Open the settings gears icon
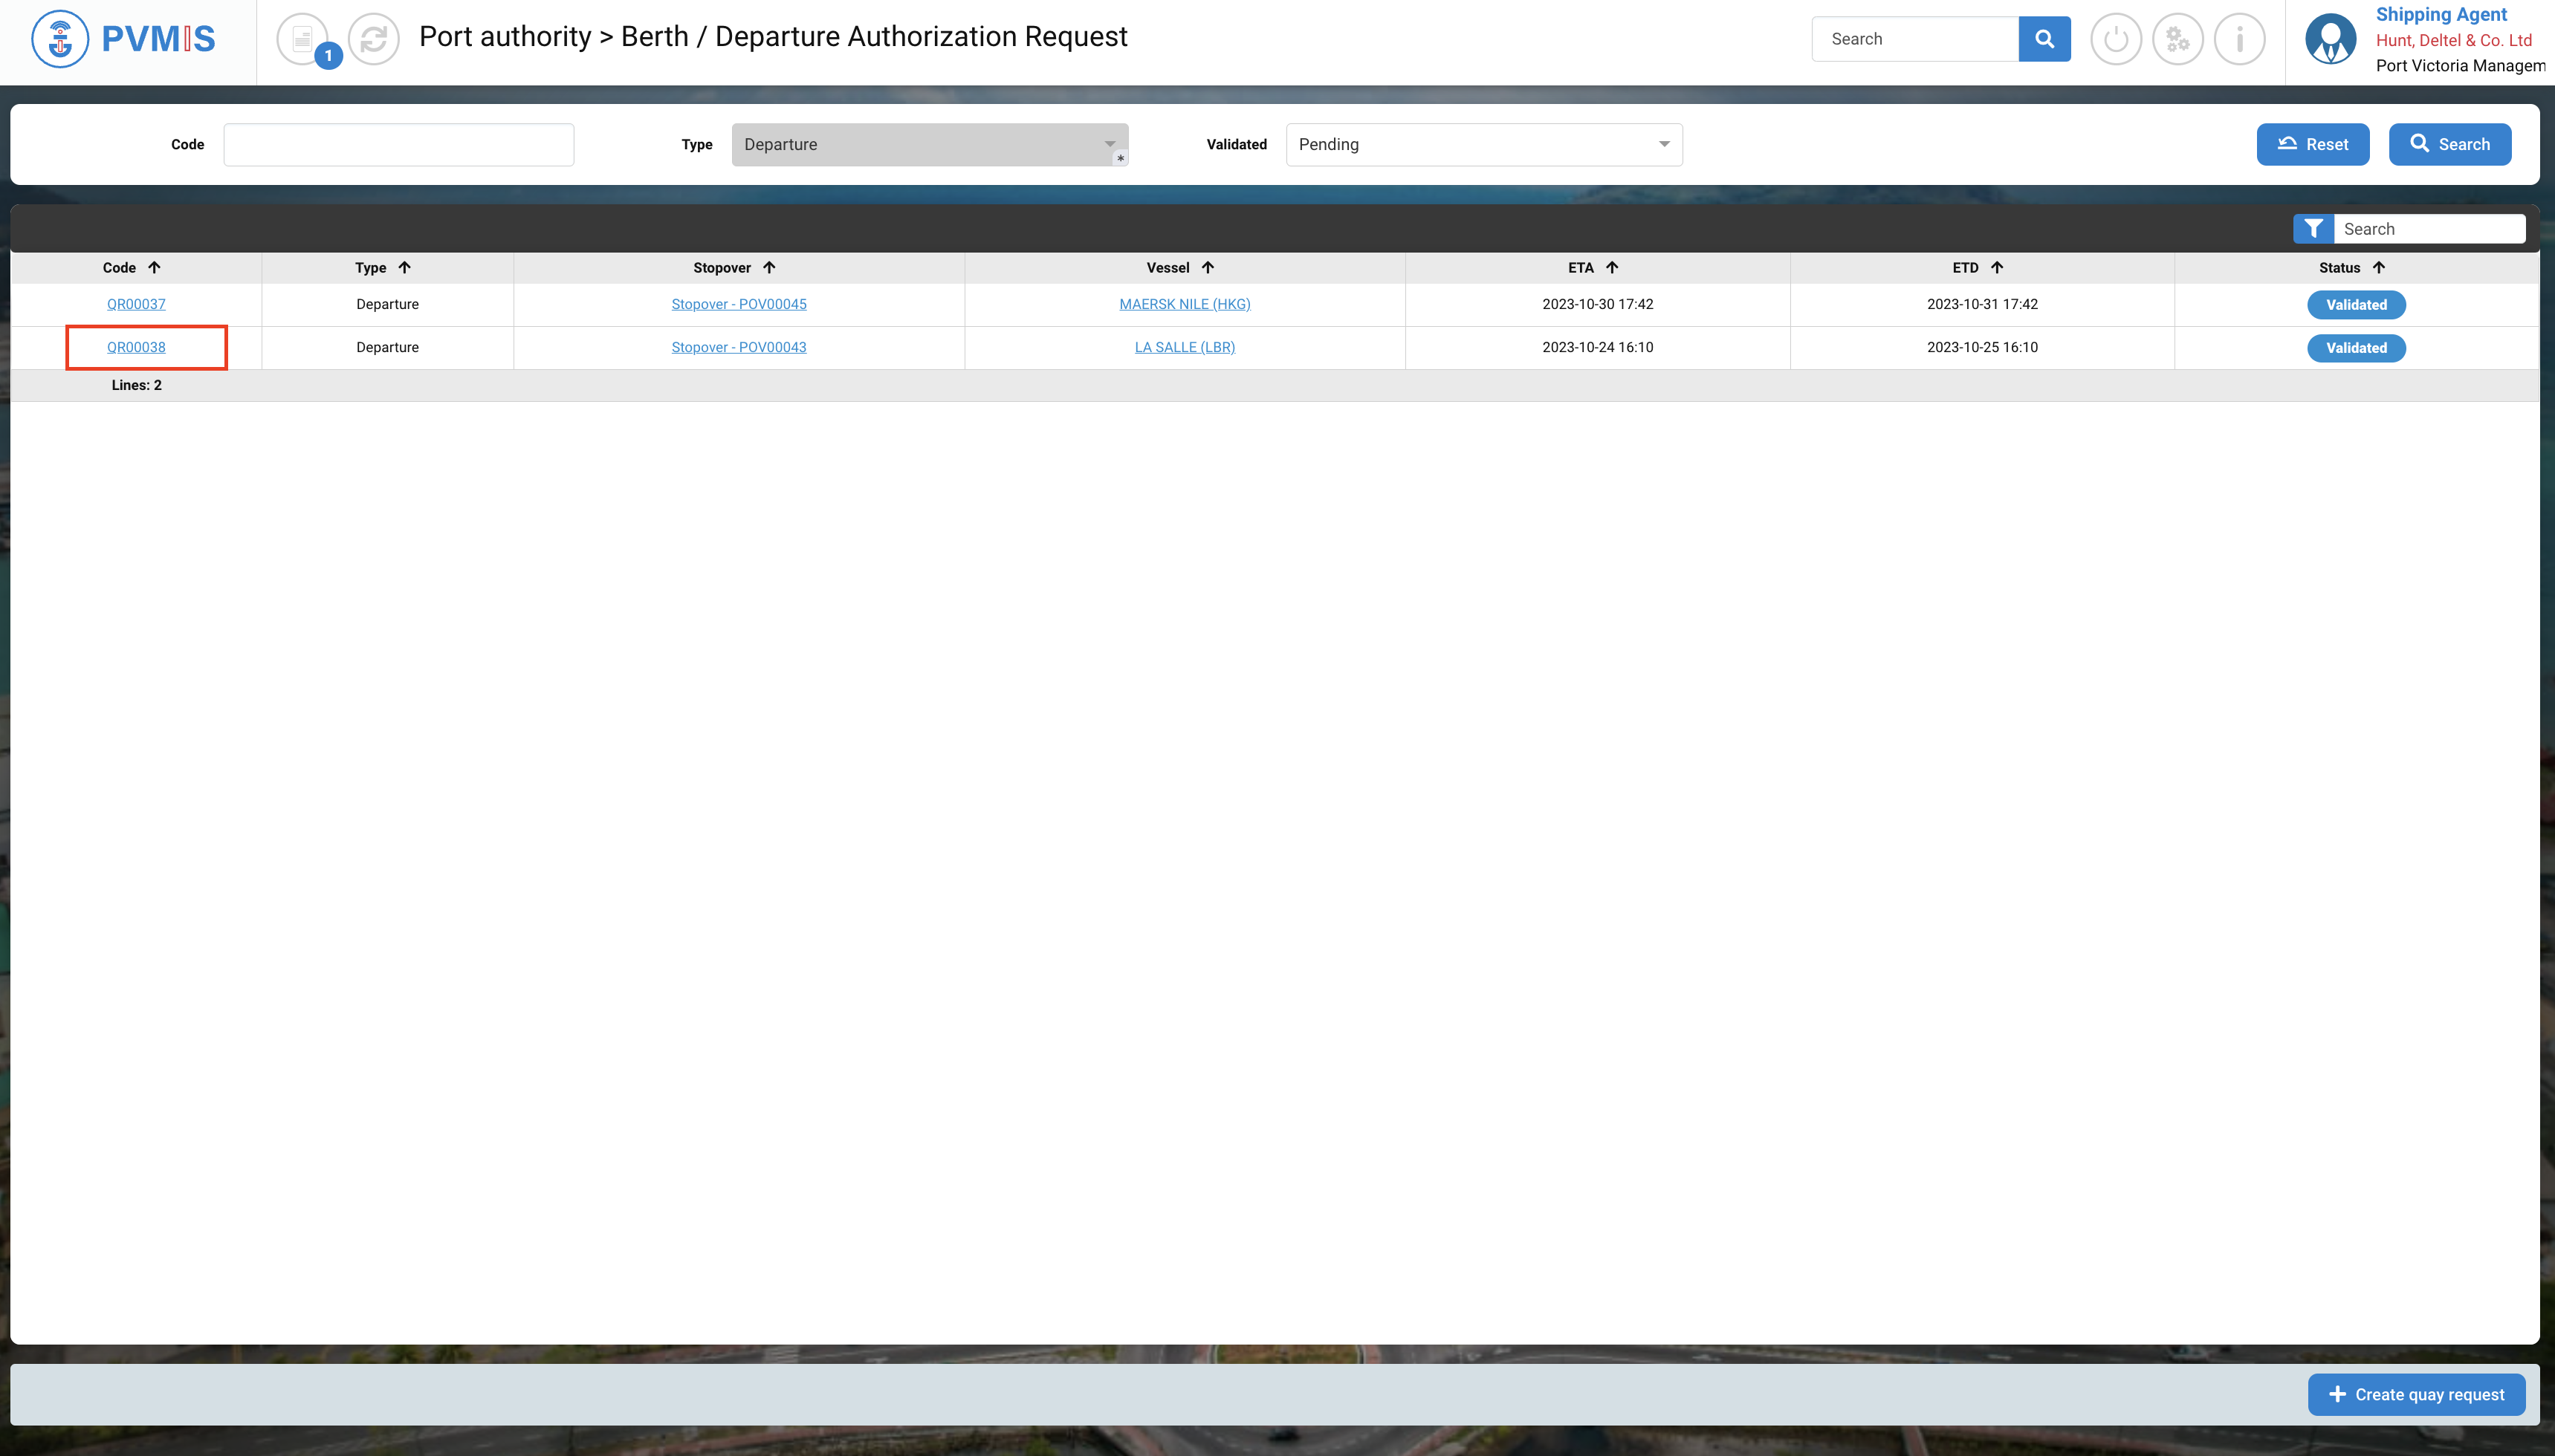Image resolution: width=2555 pixels, height=1456 pixels. coord(2178,40)
